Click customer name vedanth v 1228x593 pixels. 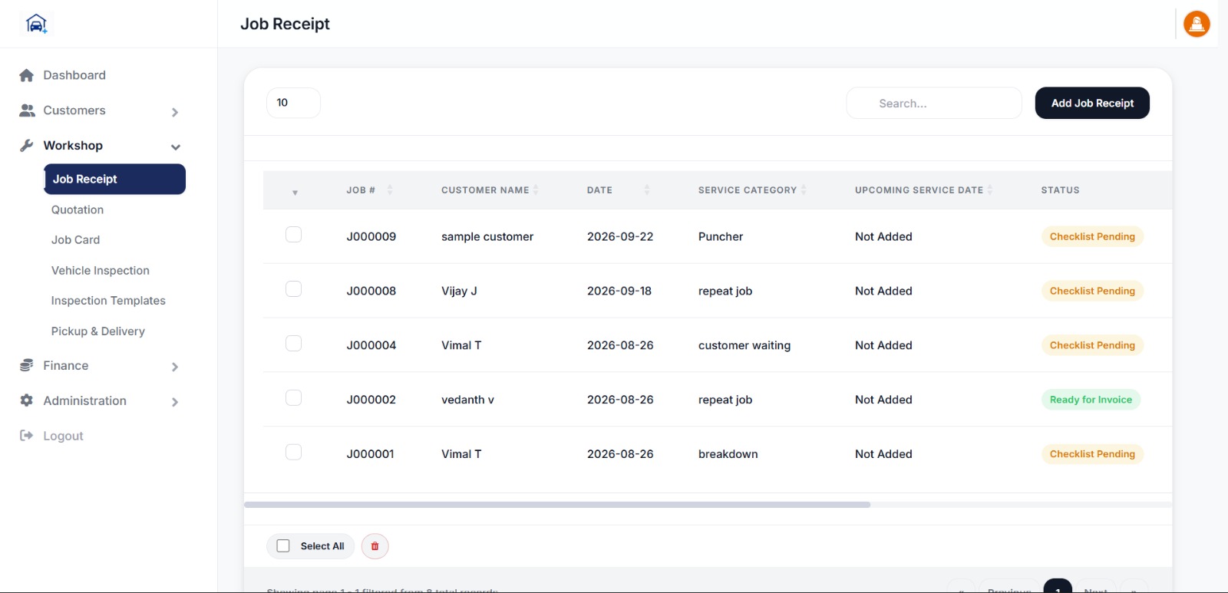(467, 400)
